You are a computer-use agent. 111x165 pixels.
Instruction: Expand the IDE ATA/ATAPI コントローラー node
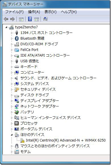(x=12, y=55)
